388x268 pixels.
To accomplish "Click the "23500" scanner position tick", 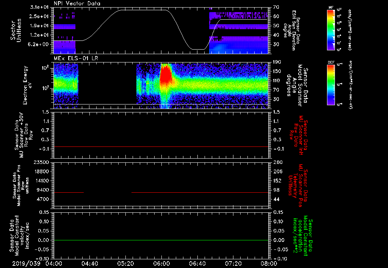I will (x=42, y=162).
